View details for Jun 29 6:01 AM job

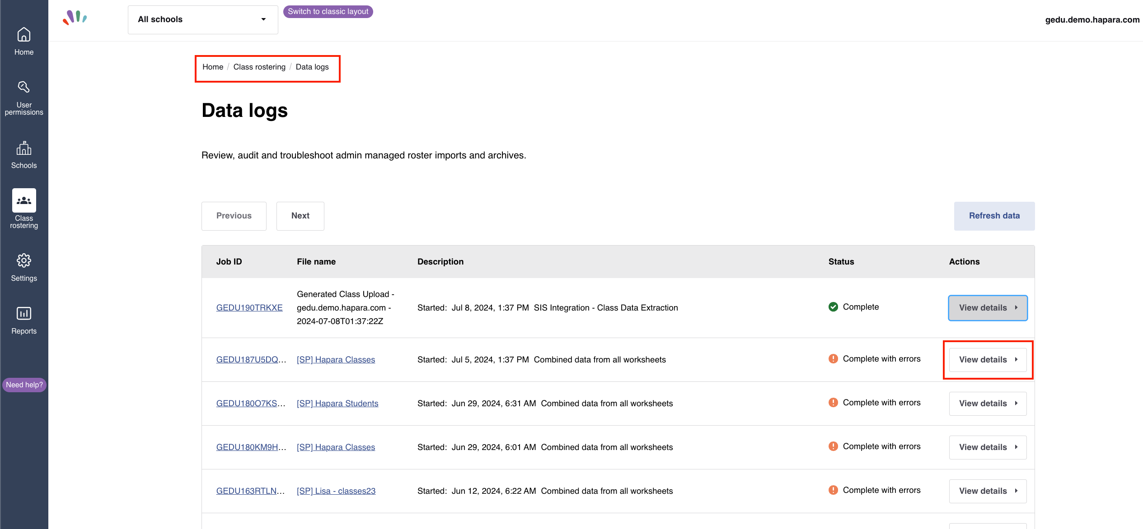(988, 447)
